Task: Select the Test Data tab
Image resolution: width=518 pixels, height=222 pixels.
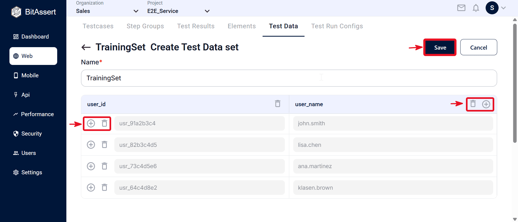Action: (284, 26)
